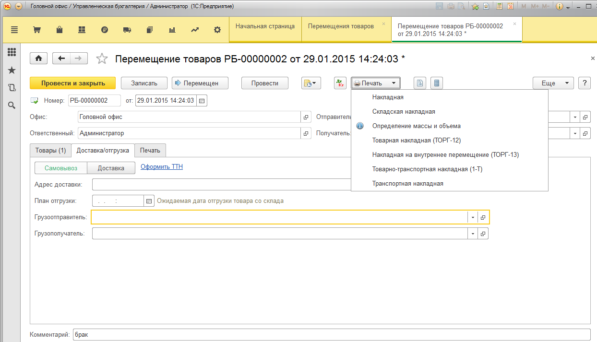The height and width of the screenshot is (342, 597).
Task: Switch to the Товары (1) tab
Action: click(50, 150)
